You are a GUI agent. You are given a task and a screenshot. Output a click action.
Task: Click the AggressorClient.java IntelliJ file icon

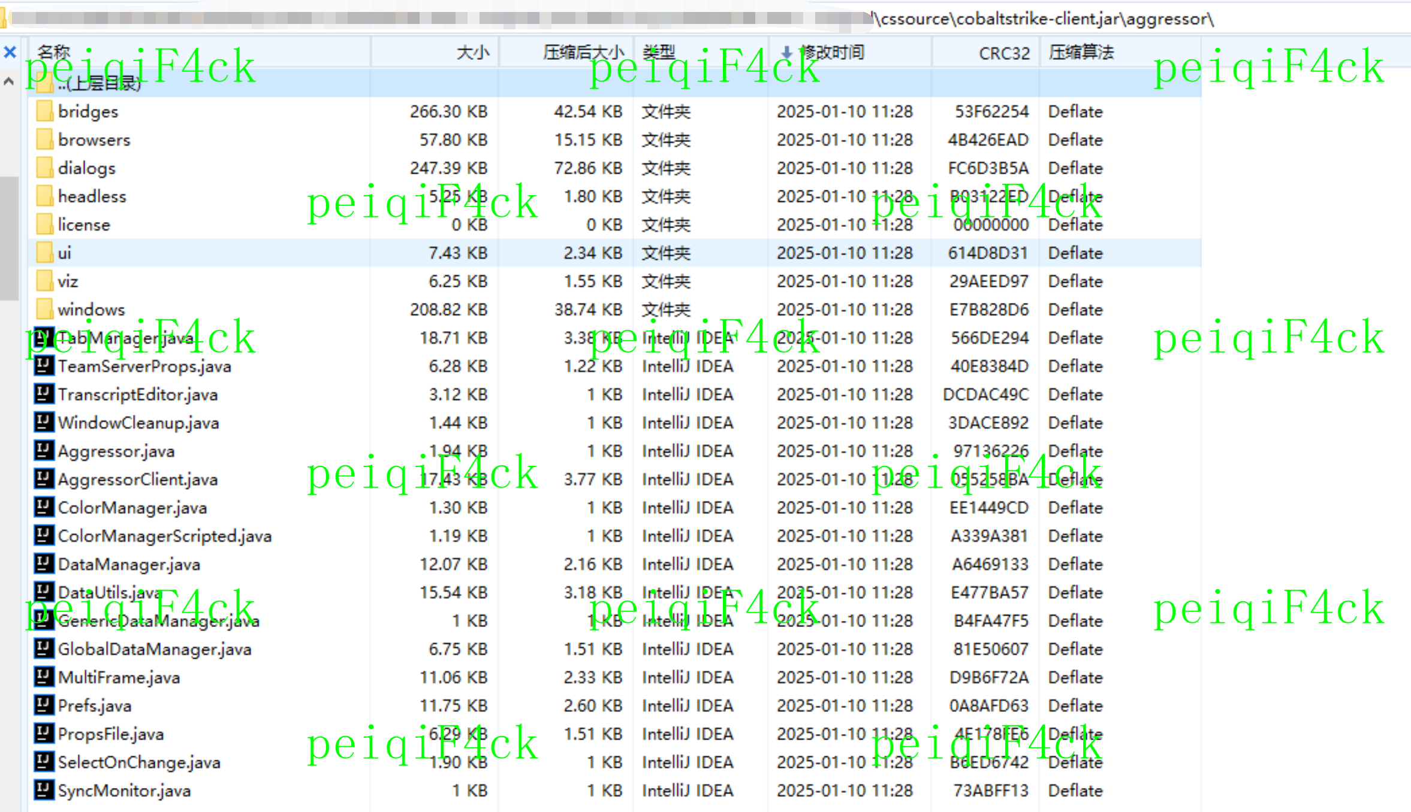[44, 478]
